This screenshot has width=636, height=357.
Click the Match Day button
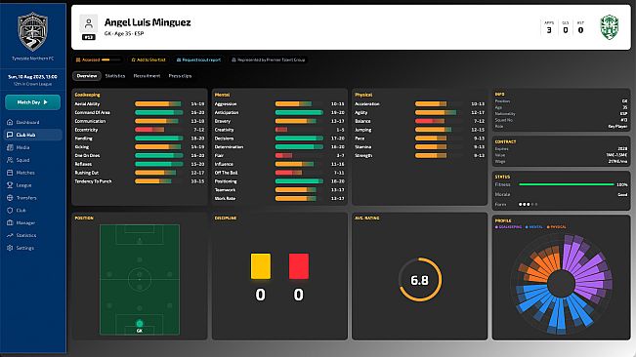click(x=33, y=102)
